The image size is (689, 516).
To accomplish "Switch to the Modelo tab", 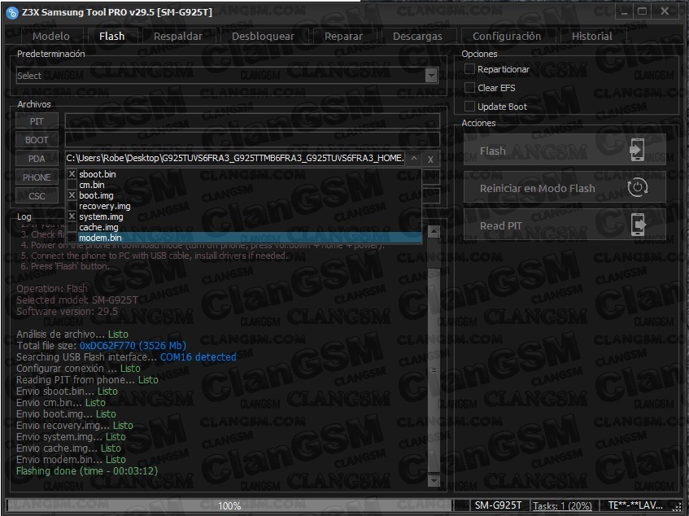I will [51, 36].
